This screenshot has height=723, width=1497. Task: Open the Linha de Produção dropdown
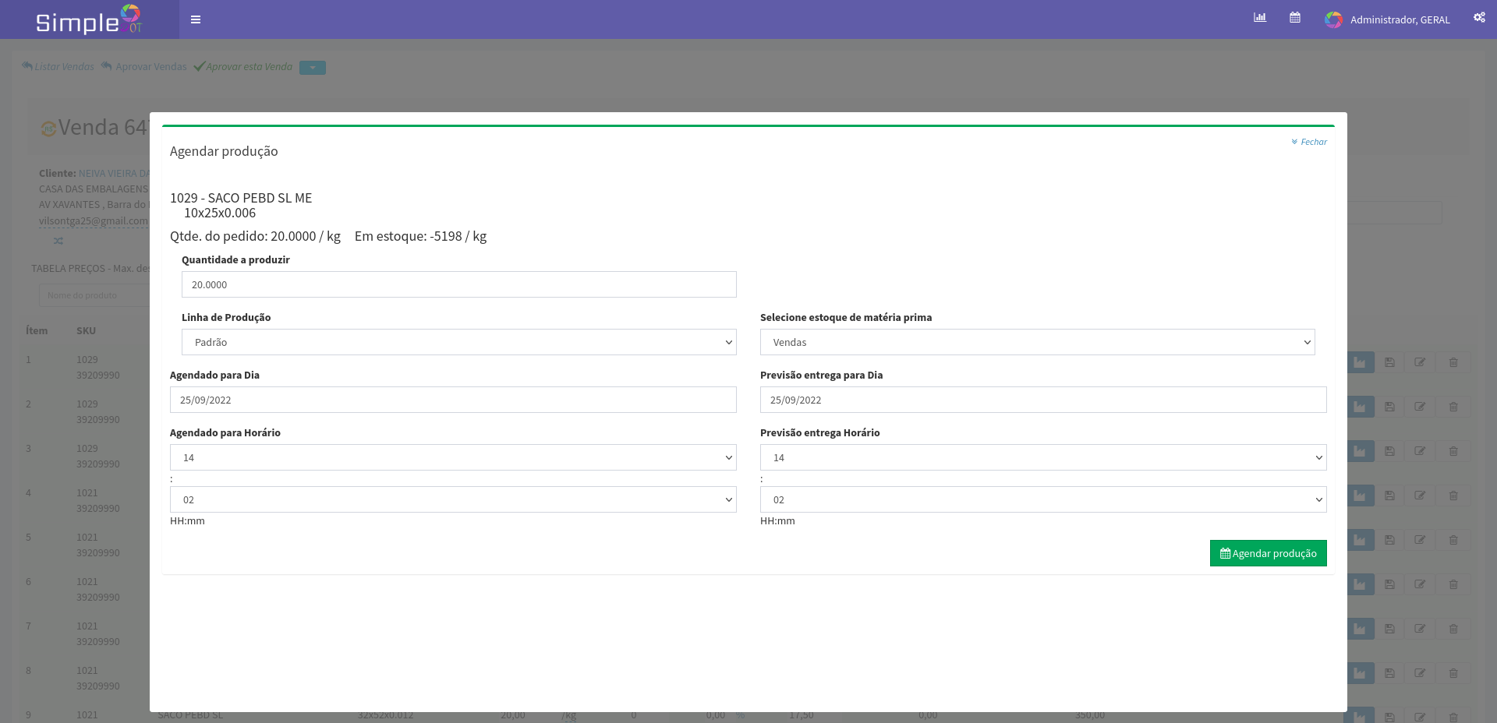458,342
